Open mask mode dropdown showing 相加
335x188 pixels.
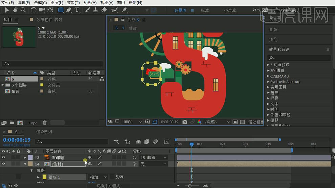pos(98,177)
